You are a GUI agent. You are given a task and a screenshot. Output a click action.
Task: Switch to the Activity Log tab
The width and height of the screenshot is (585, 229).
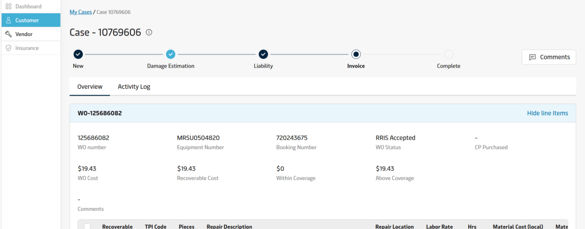(x=134, y=87)
